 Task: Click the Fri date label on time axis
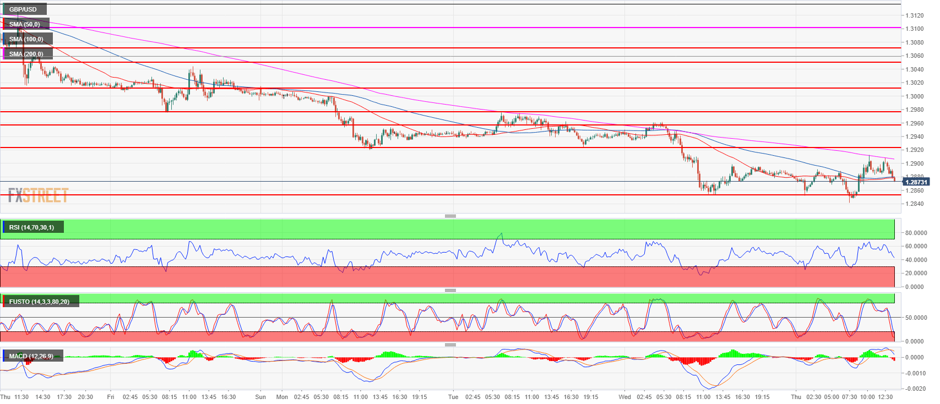[111, 397]
